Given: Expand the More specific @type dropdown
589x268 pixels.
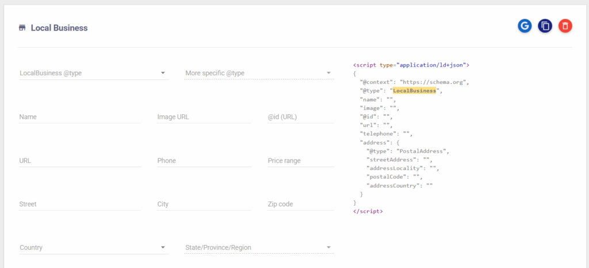Looking at the screenshot, I should pyautogui.click(x=259, y=73).
